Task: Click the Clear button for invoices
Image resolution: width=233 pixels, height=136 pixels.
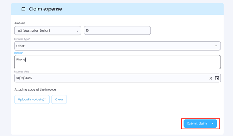Action: tap(59, 99)
